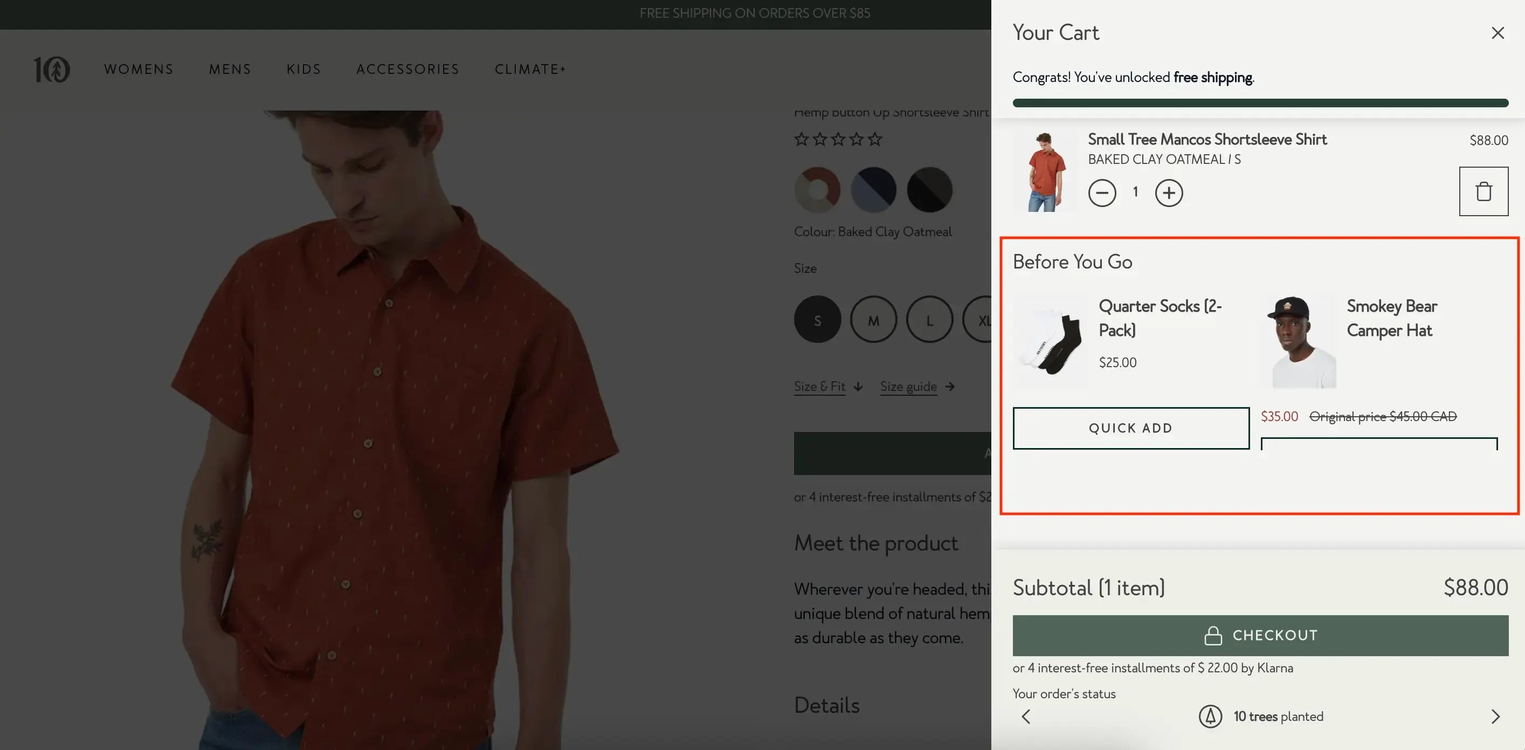The image size is (1525, 750).
Task: Click the delete item trash icon
Action: [1484, 191]
